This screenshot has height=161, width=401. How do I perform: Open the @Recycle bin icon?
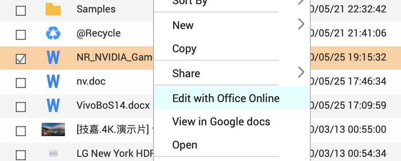53,34
